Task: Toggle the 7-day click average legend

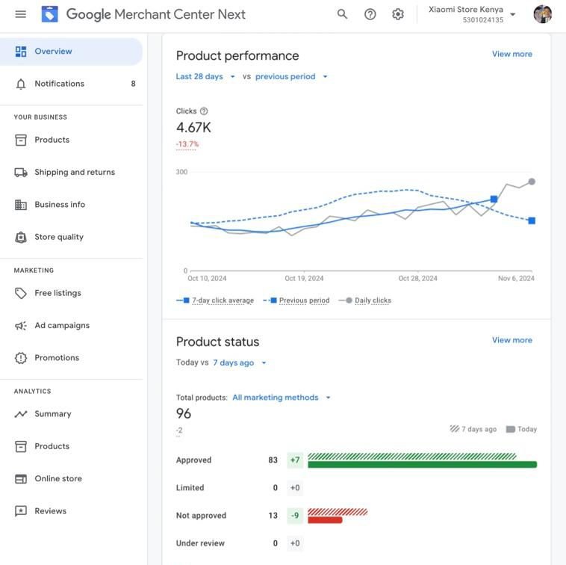Action: pos(215,300)
